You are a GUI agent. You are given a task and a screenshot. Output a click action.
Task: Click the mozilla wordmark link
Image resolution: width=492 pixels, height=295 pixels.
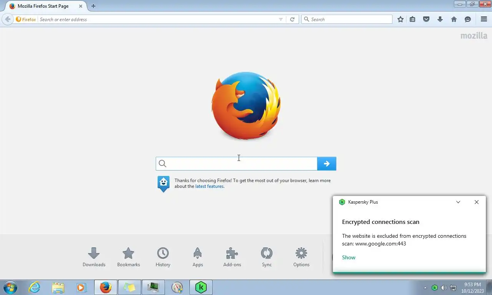pos(474,36)
